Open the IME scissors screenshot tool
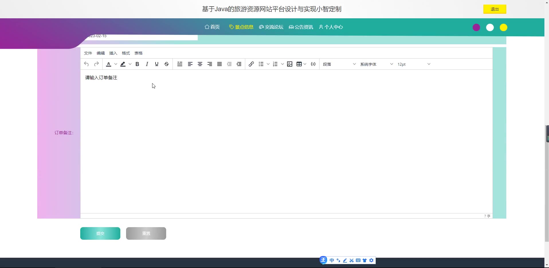The image size is (549, 268). 352,260
